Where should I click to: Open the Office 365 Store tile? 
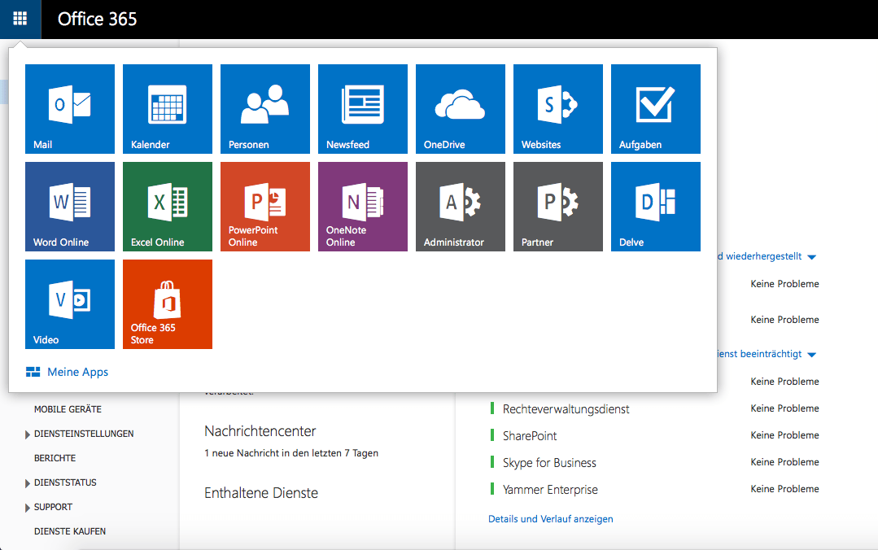click(168, 304)
